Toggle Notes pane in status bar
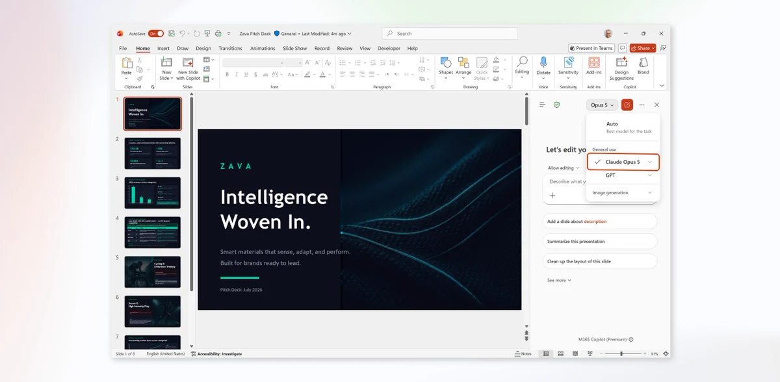 tap(523, 354)
